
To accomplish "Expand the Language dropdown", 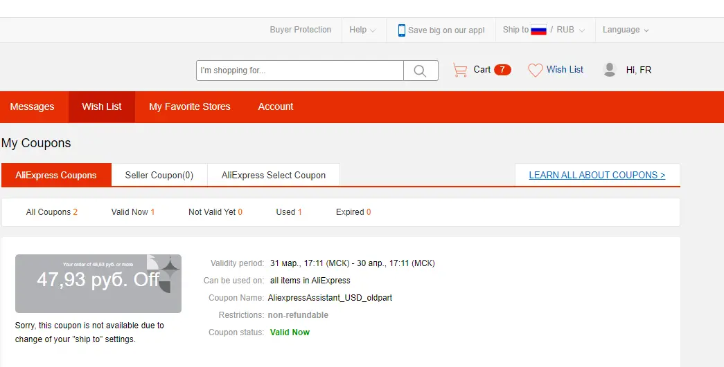I will tap(626, 30).
